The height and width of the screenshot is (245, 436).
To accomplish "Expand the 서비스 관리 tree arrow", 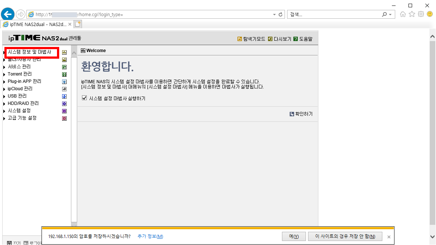I will tap(4, 67).
